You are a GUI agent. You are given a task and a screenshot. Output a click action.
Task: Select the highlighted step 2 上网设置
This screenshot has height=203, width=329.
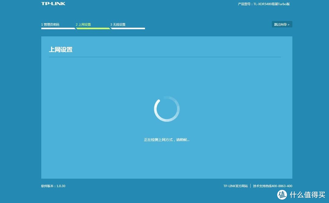click(x=83, y=24)
